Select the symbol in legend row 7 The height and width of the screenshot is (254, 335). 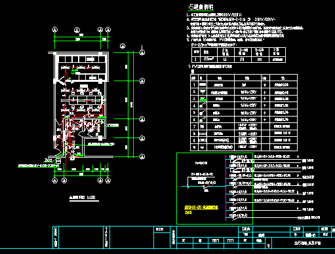coord(202,126)
